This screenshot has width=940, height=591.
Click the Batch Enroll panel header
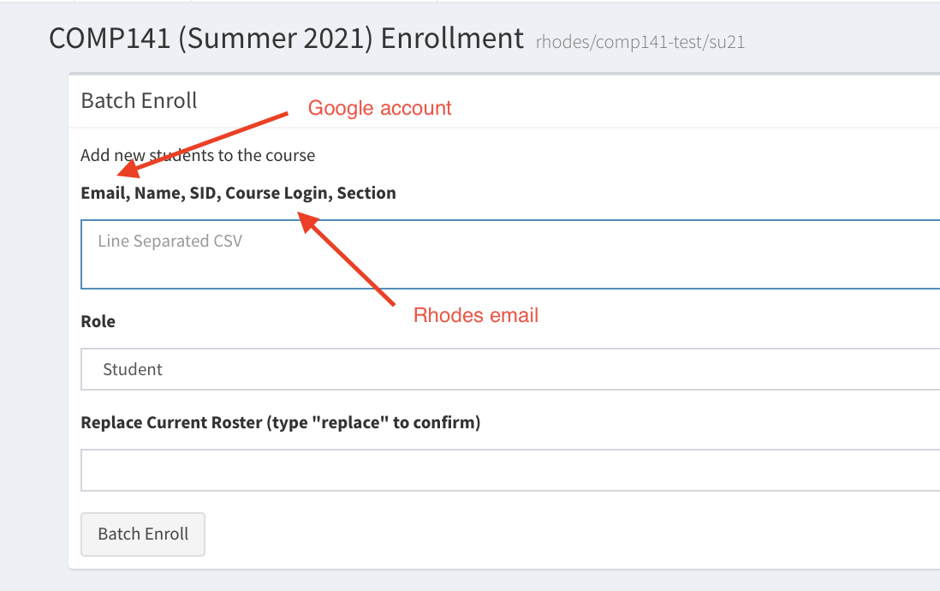point(139,101)
